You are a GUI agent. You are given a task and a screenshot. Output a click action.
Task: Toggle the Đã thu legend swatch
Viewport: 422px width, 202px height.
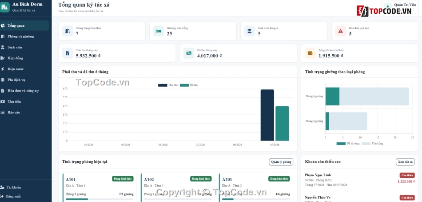184,85
